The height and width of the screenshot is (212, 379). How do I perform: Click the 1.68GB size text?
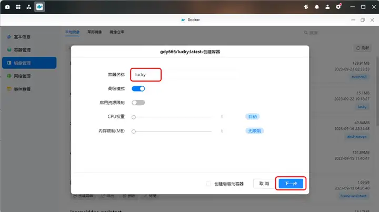(364, 182)
